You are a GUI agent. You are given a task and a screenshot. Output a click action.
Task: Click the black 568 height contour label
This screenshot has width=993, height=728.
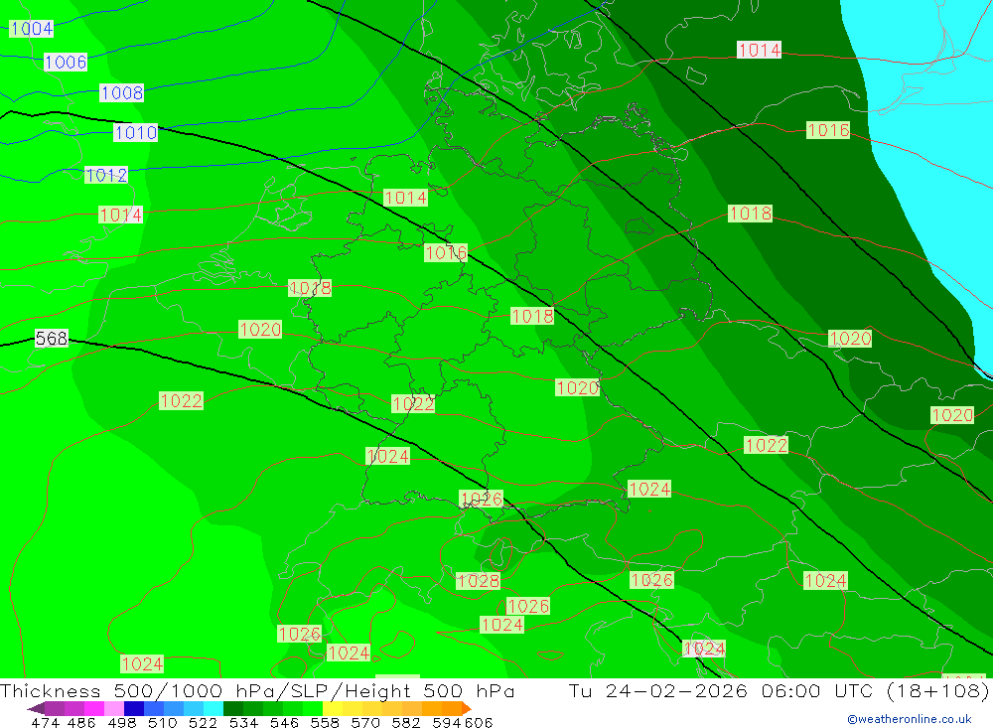point(52,339)
